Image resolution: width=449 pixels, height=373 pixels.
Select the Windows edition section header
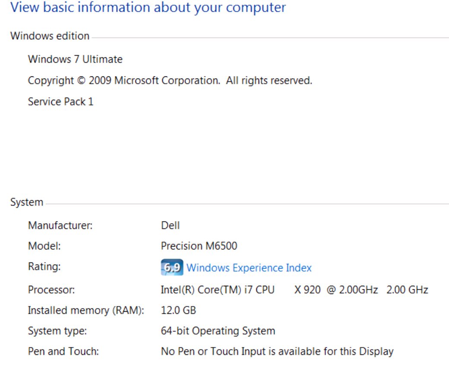click(x=50, y=36)
